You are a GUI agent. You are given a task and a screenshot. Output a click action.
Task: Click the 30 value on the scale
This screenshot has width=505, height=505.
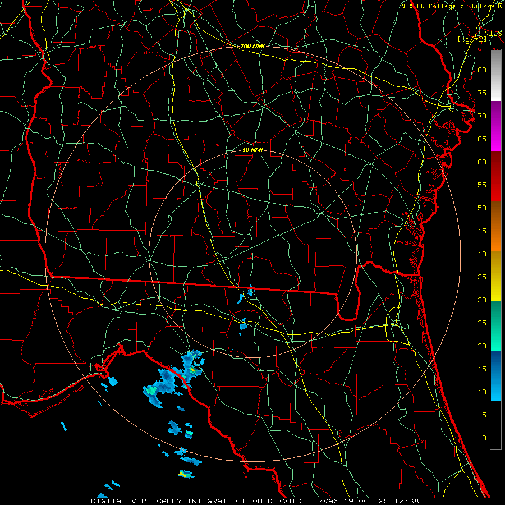(x=482, y=300)
